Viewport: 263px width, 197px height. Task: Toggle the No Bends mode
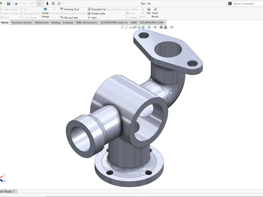[x=142, y=13]
